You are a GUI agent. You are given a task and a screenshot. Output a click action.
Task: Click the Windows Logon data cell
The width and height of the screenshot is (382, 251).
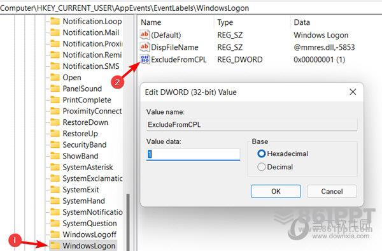321,35
